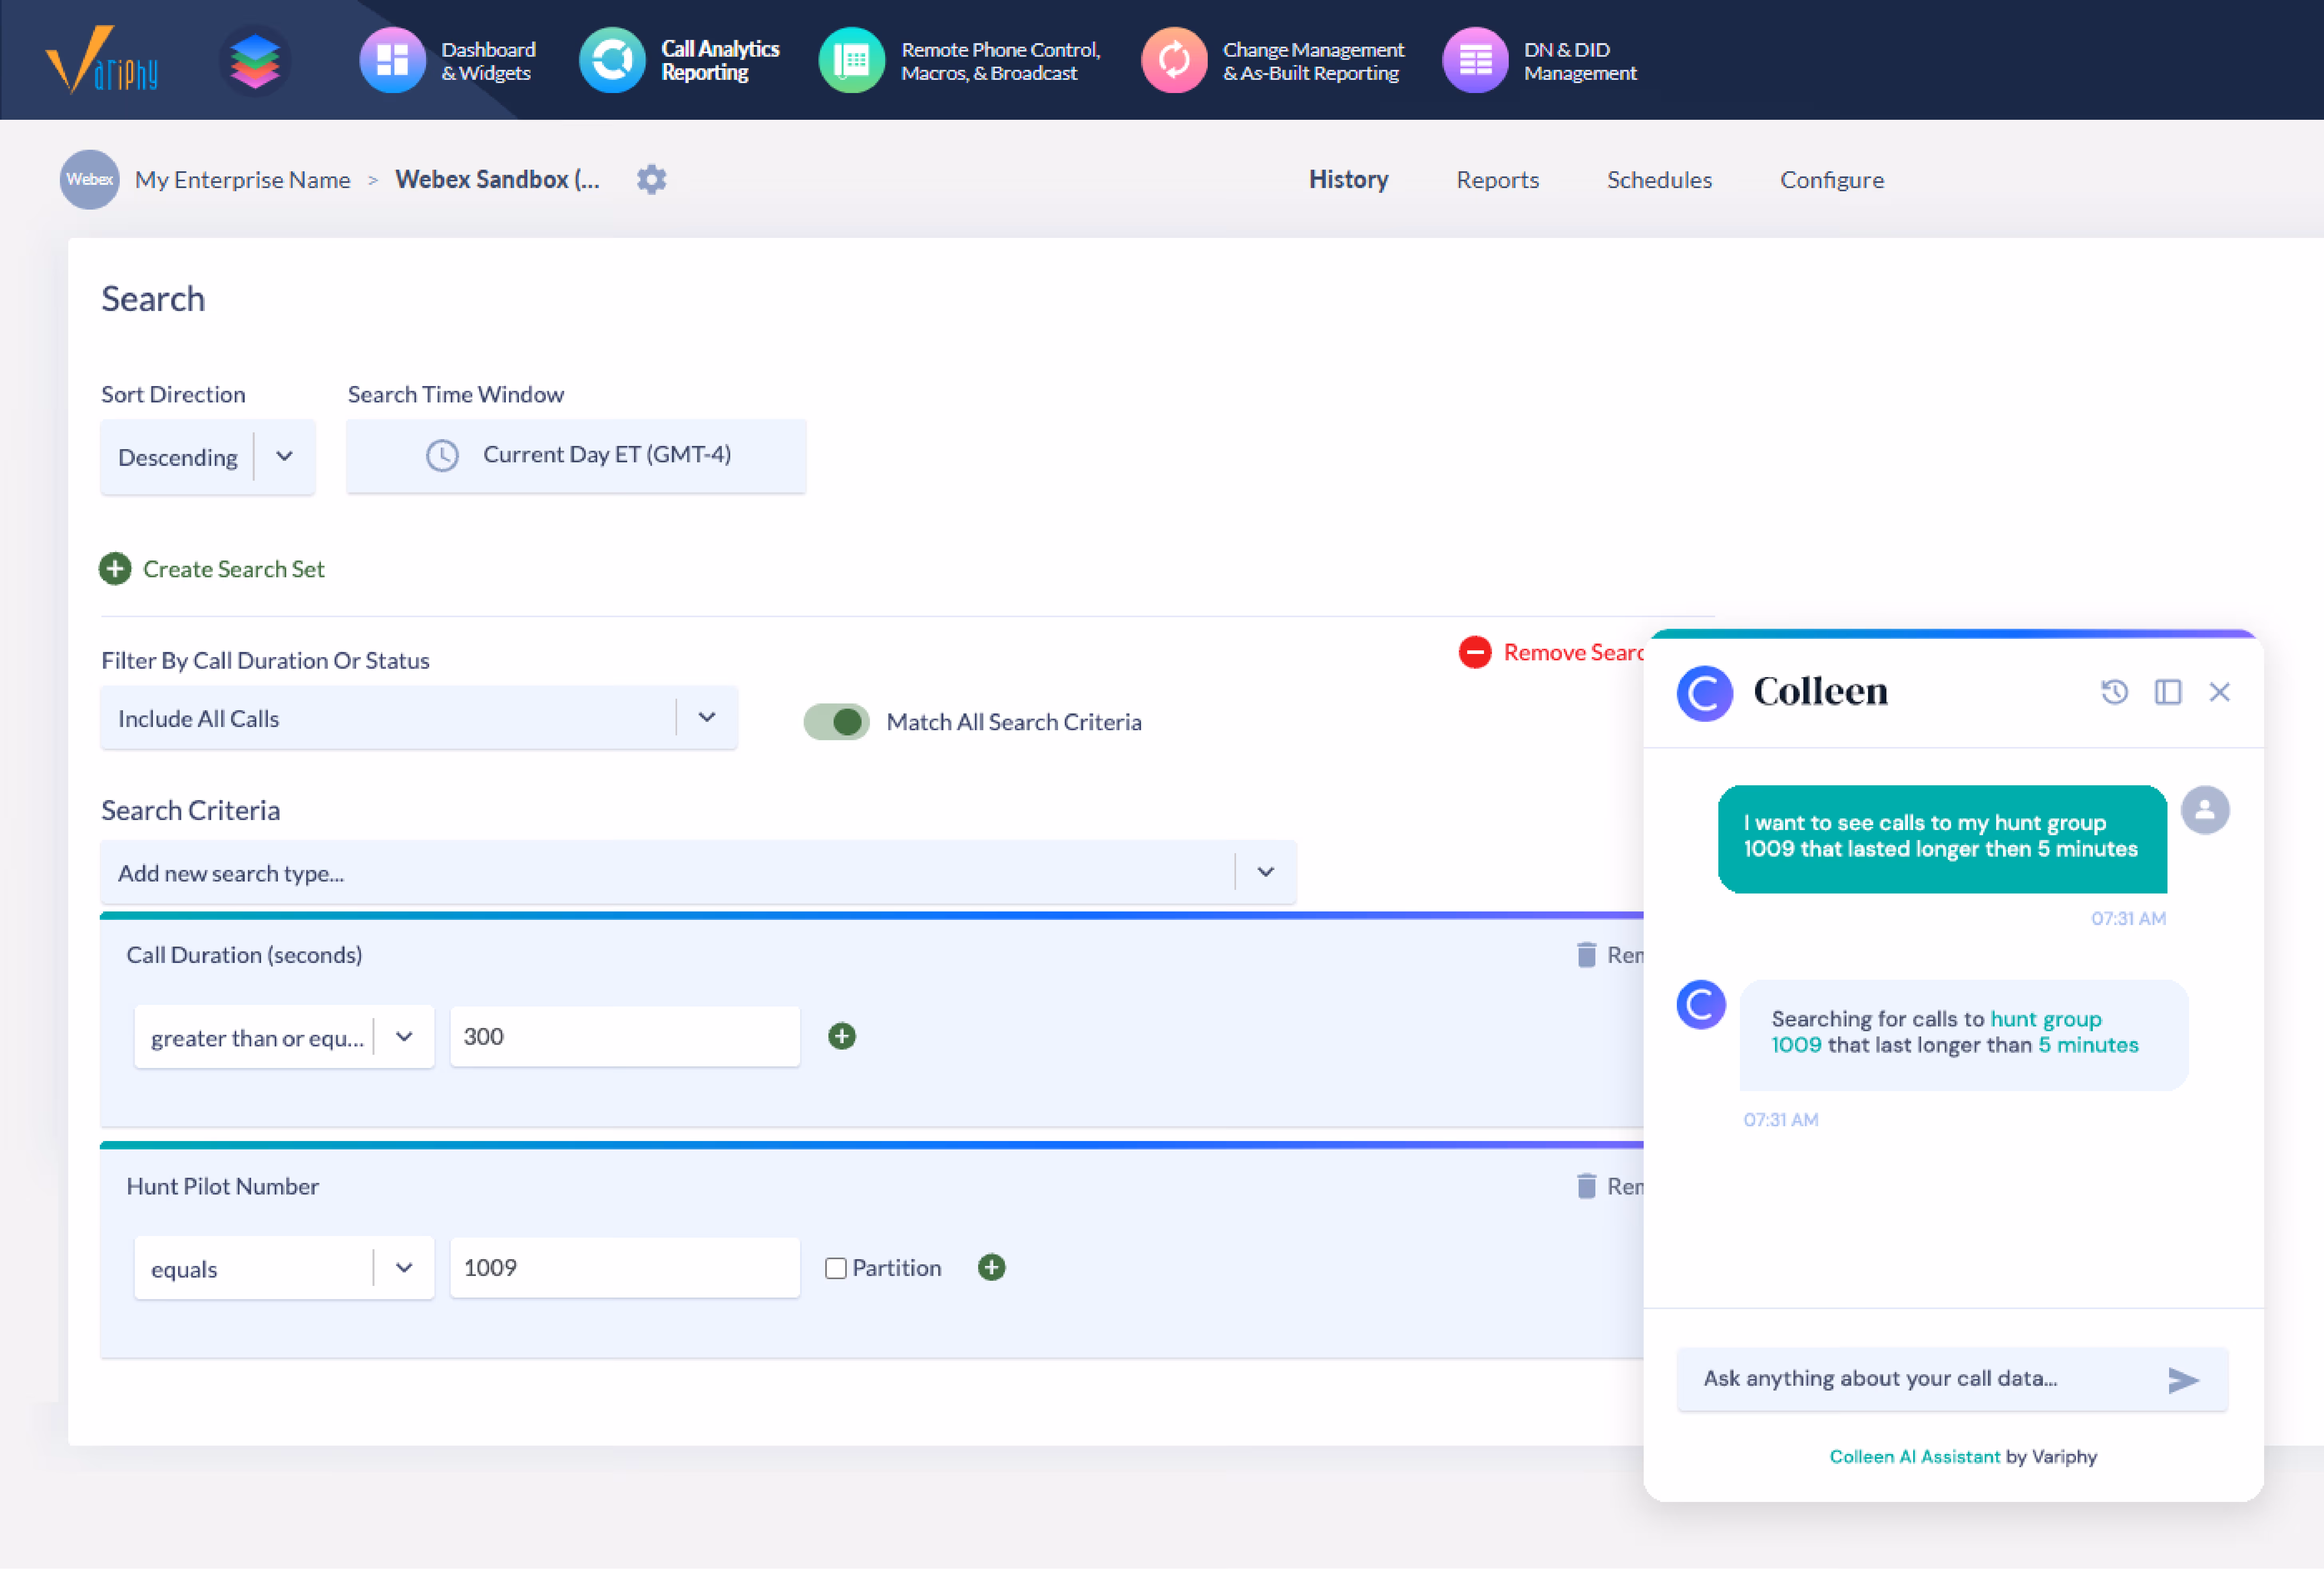Click the green plus next to Create Search Set
The image size is (2324, 1569).
[x=115, y=569]
